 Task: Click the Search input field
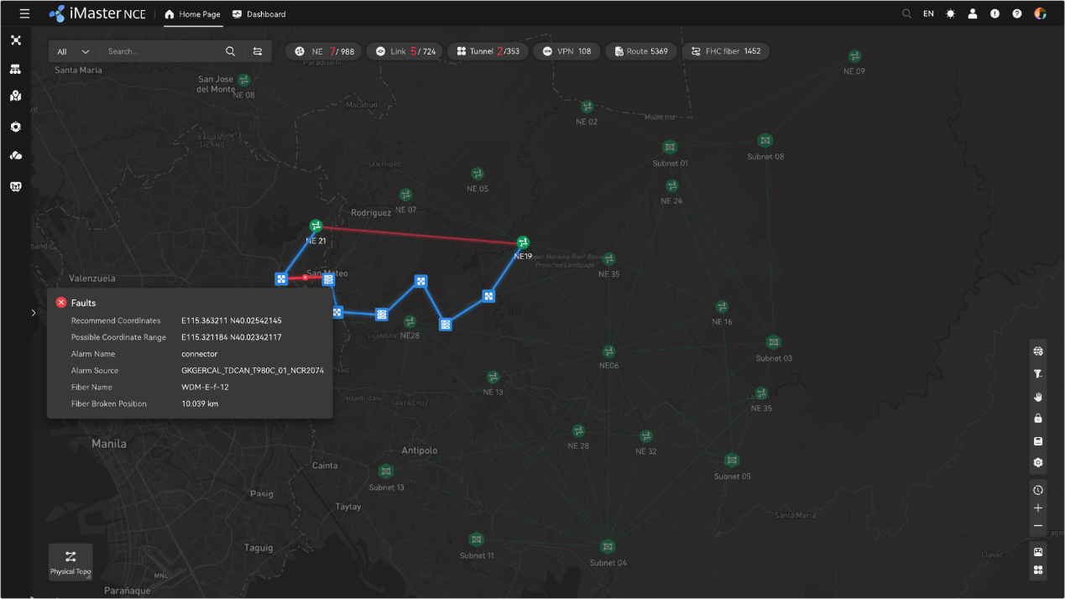click(159, 51)
